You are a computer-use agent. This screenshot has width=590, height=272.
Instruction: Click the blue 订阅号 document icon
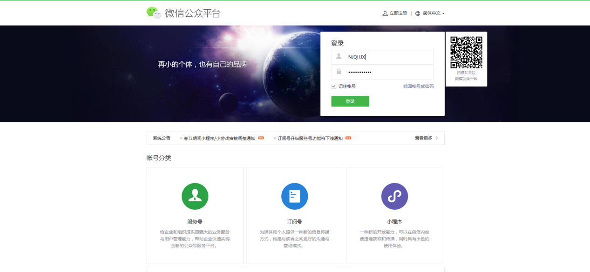tap(295, 196)
